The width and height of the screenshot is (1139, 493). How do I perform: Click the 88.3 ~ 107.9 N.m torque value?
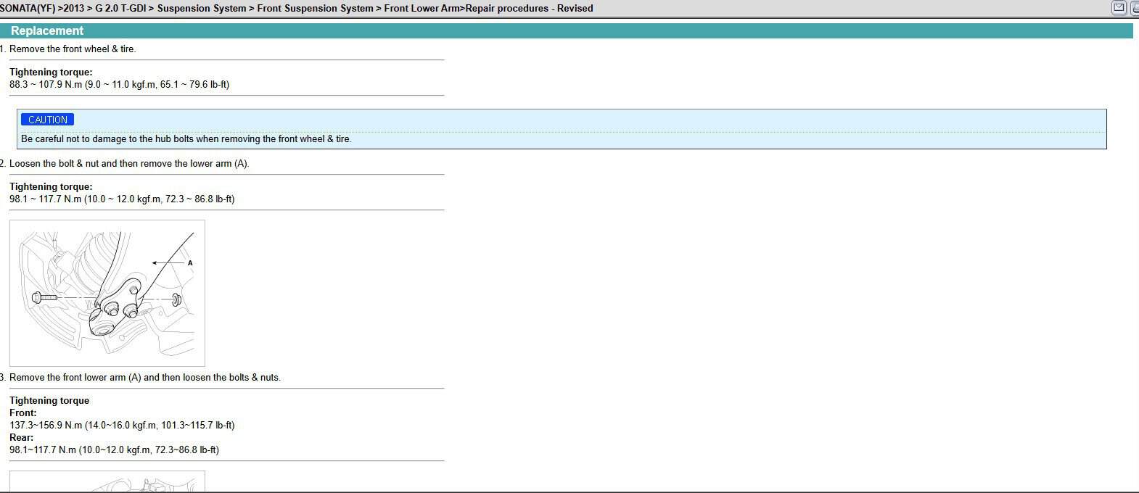coord(119,85)
